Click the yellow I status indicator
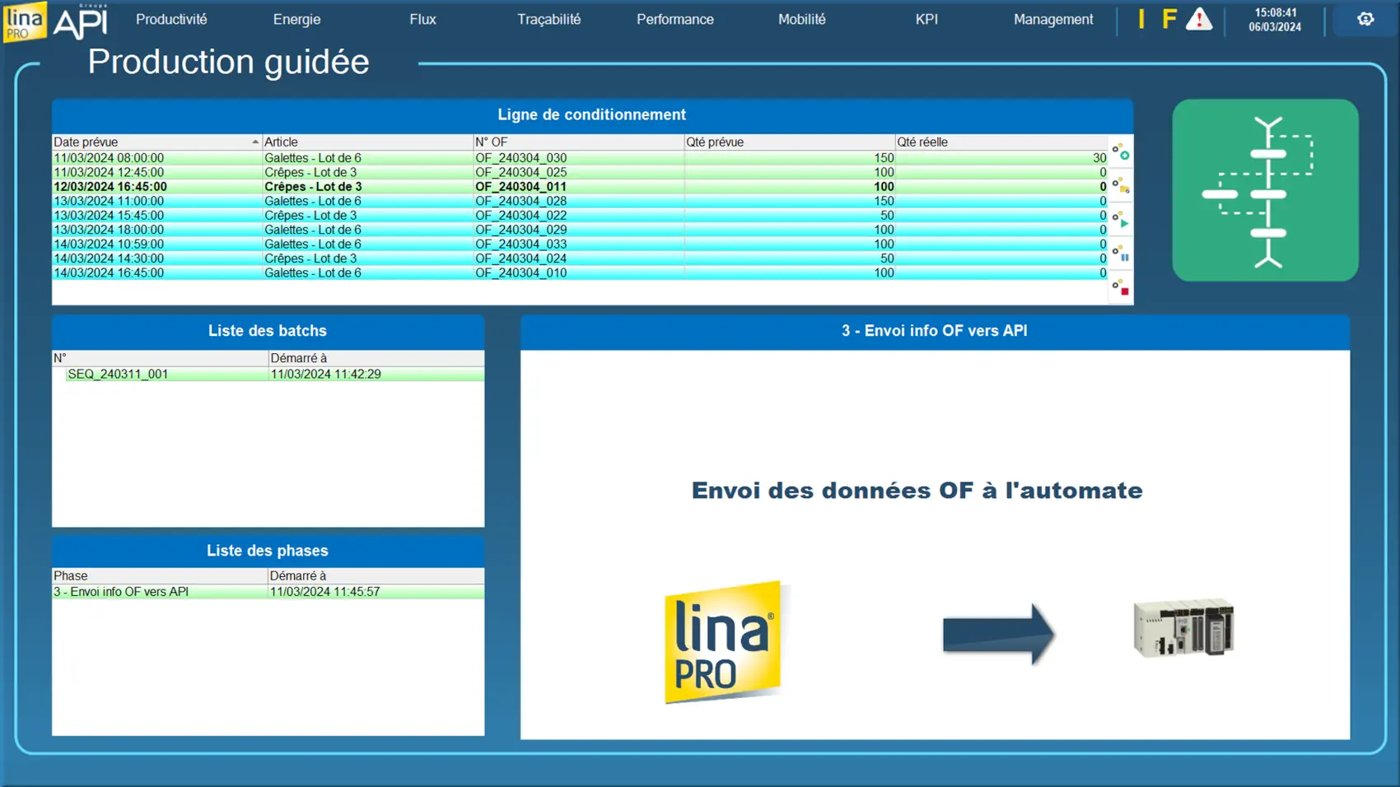This screenshot has width=1400, height=787. pyautogui.click(x=1141, y=19)
